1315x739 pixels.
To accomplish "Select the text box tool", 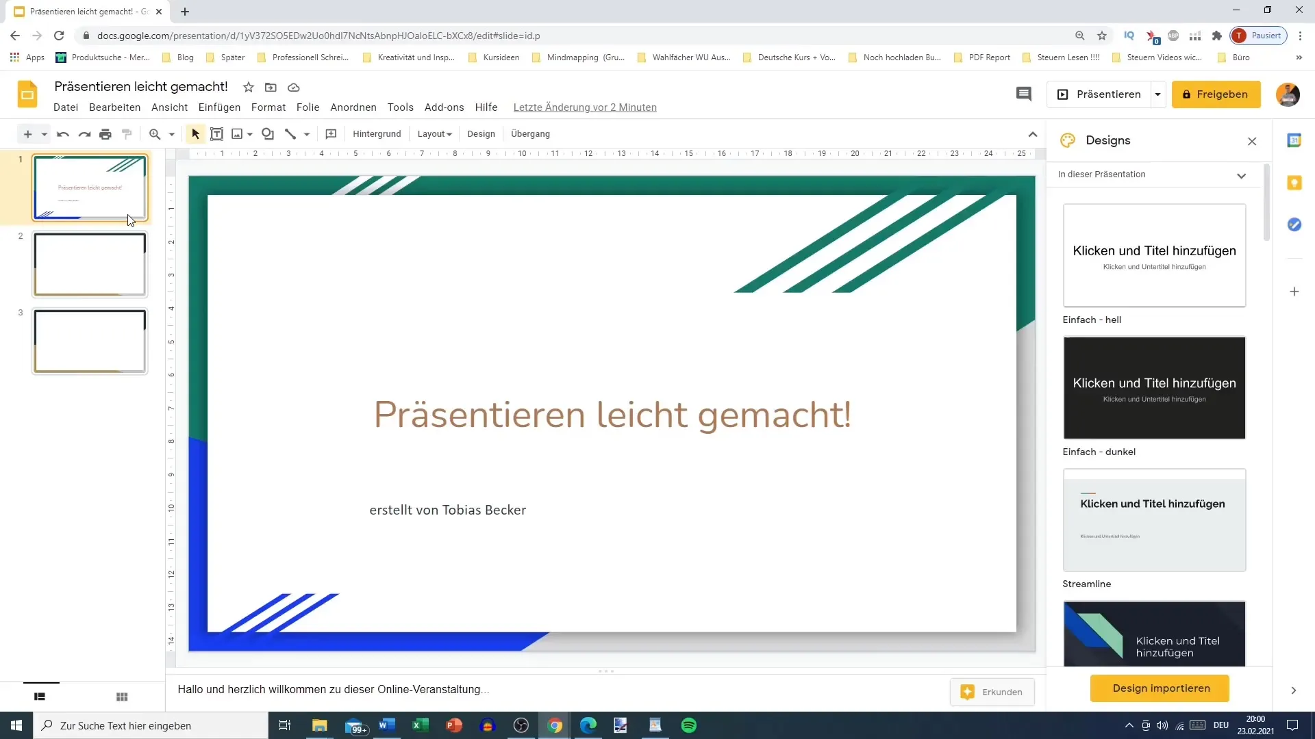I will pyautogui.click(x=216, y=134).
